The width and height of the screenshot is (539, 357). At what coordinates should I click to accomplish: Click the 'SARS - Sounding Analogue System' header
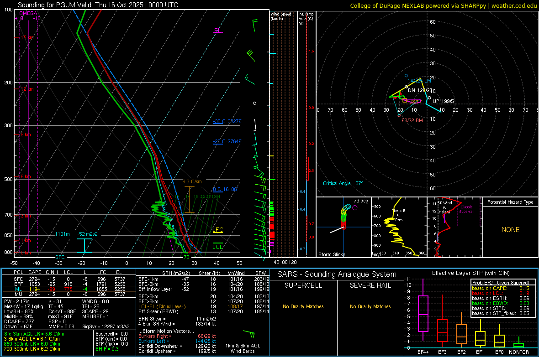click(x=337, y=274)
